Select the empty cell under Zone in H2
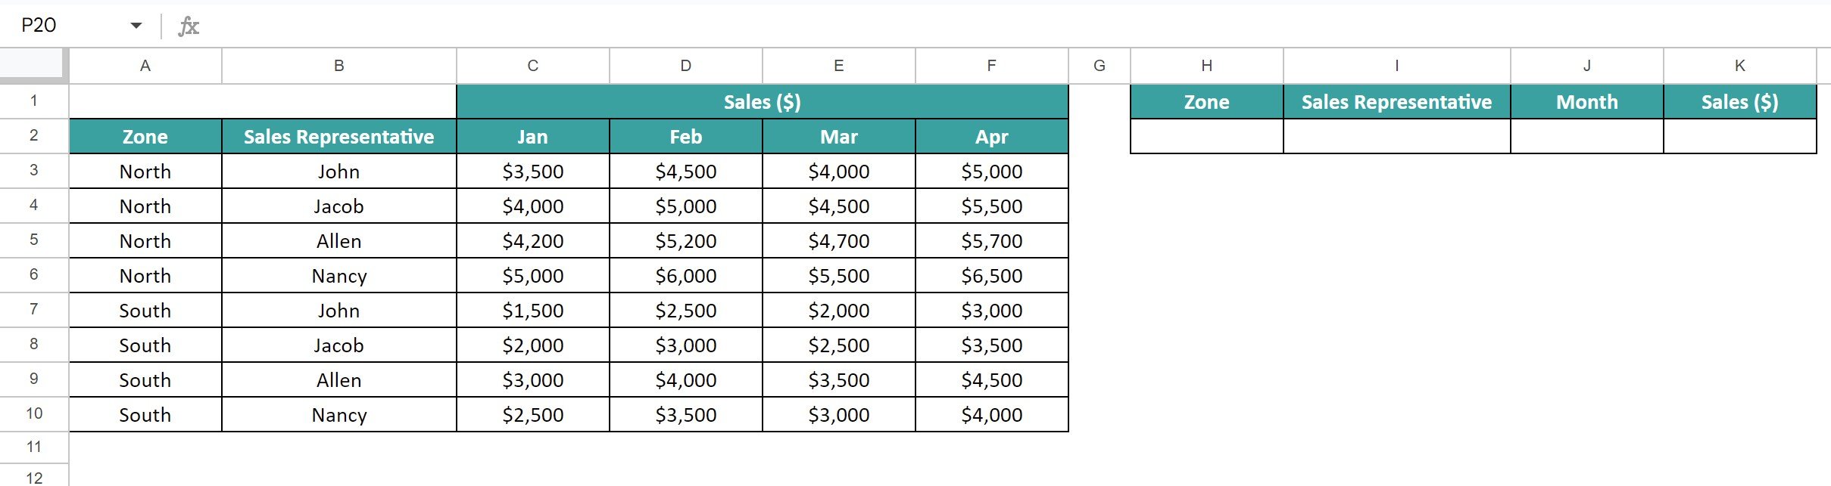The height and width of the screenshot is (486, 1831). point(1206,137)
